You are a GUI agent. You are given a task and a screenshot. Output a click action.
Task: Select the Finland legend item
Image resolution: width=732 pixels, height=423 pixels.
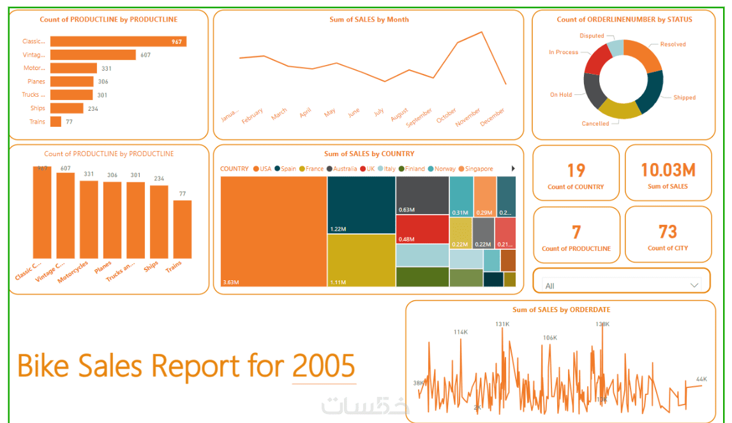[x=412, y=169]
